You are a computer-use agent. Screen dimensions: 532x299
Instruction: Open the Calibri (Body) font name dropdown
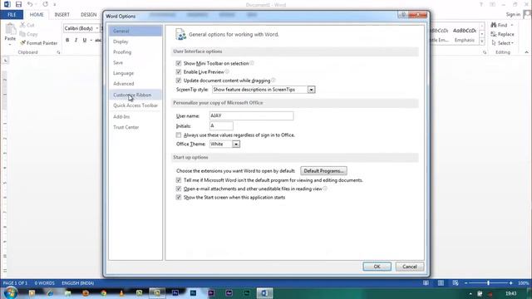coord(97,28)
